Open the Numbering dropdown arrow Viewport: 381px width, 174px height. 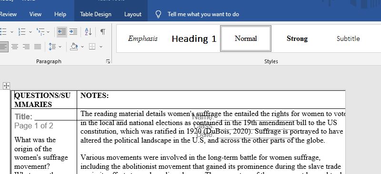point(30,32)
